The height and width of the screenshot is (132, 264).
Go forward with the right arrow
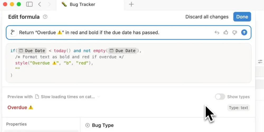[x=49, y=4]
